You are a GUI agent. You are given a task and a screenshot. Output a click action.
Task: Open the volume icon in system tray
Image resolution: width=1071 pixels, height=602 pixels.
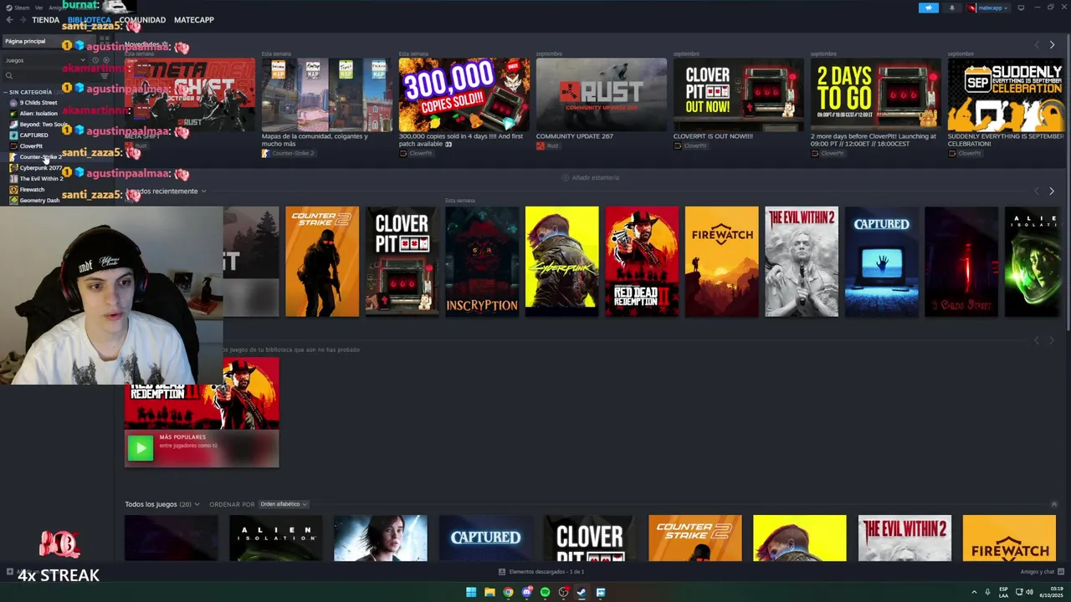point(1029,592)
